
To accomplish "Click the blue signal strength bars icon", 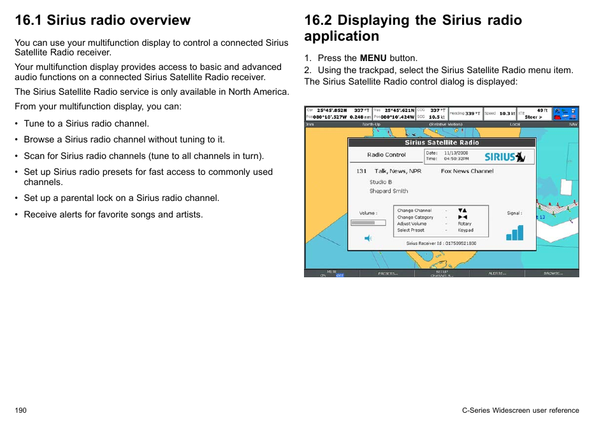I will (x=514, y=233).
